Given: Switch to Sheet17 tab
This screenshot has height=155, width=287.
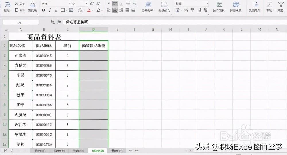Looking at the screenshot, I should click(40, 151).
